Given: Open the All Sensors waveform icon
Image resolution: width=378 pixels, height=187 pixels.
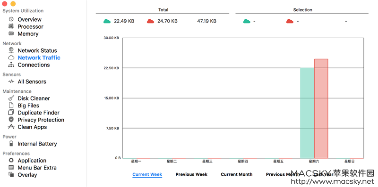Looking at the screenshot, I should (x=11, y=81).
